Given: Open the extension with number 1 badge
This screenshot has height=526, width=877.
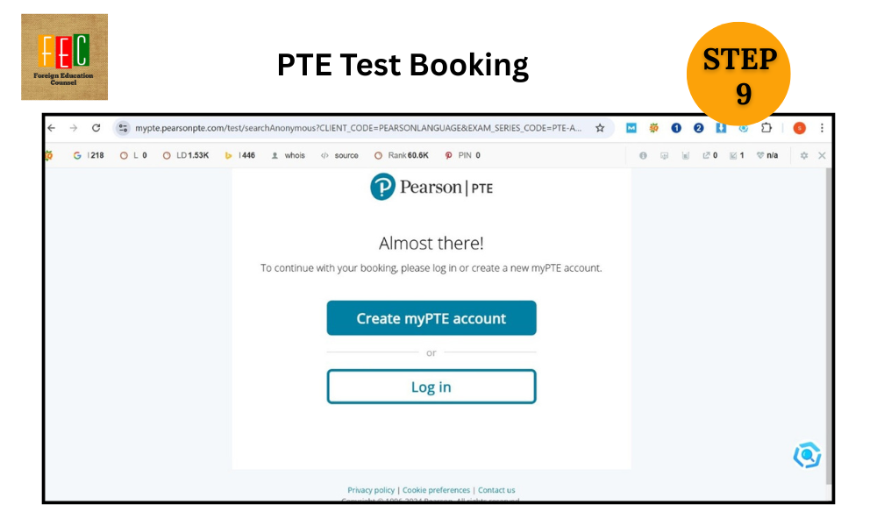Looking at the screenshot, I should tap(676, 128).
